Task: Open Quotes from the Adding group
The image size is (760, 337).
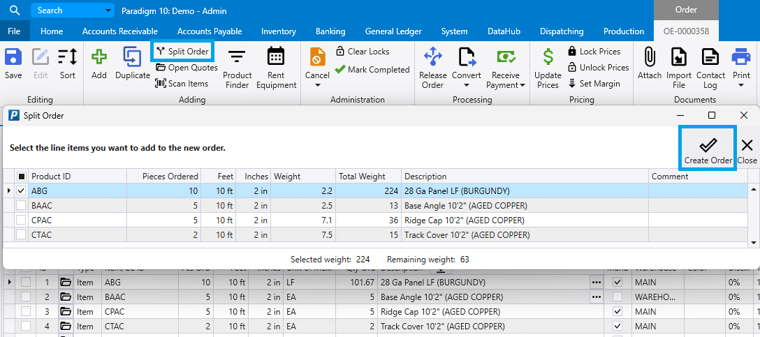Action: click(x=187, y=67)
